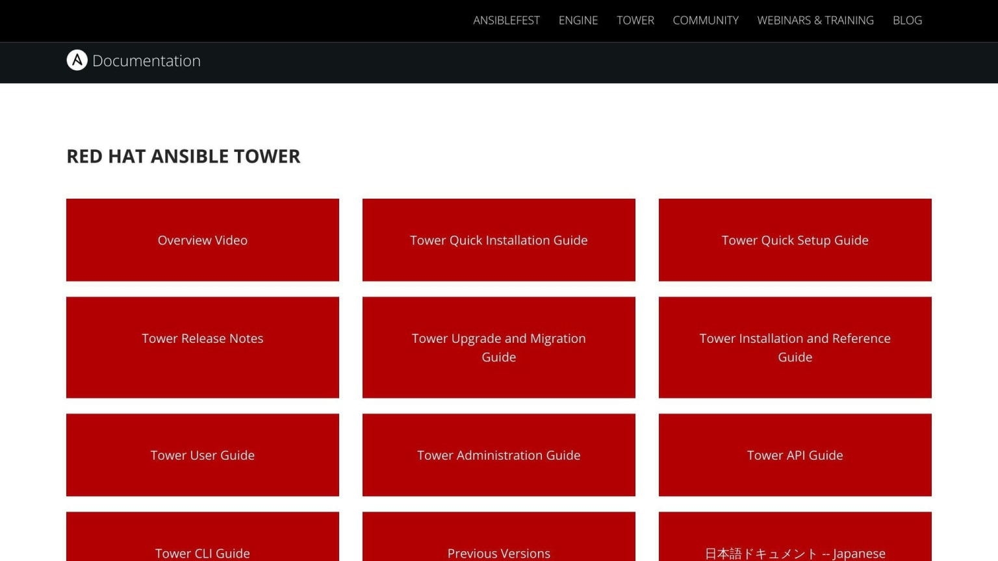The height and width of the screenshot is (561, 998).
Task: View Tower Release Notes
Action: [x=203, y=347]
